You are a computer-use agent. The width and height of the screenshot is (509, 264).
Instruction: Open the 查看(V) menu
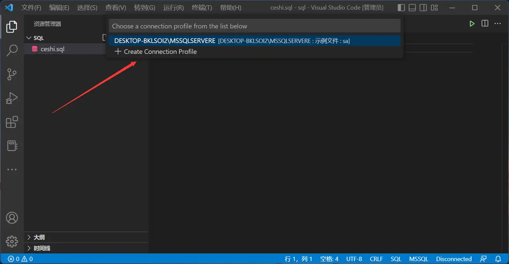pyautogui.click(x=116, y=7)
